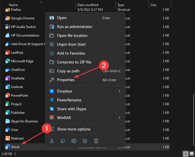Choose Add to Favorites
195x157 pixels.
click(x=85, y=53)
